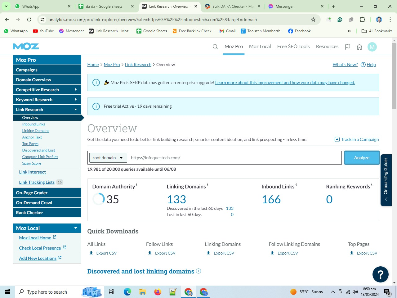Open the Gmail bookmark

227,31
